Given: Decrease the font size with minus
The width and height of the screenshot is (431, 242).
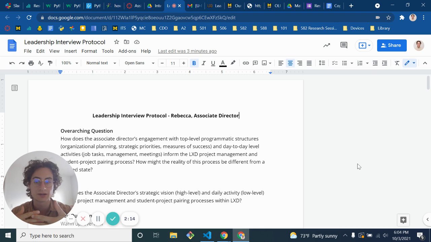Looking at the screenshot, I should click(x=162, y=63).
